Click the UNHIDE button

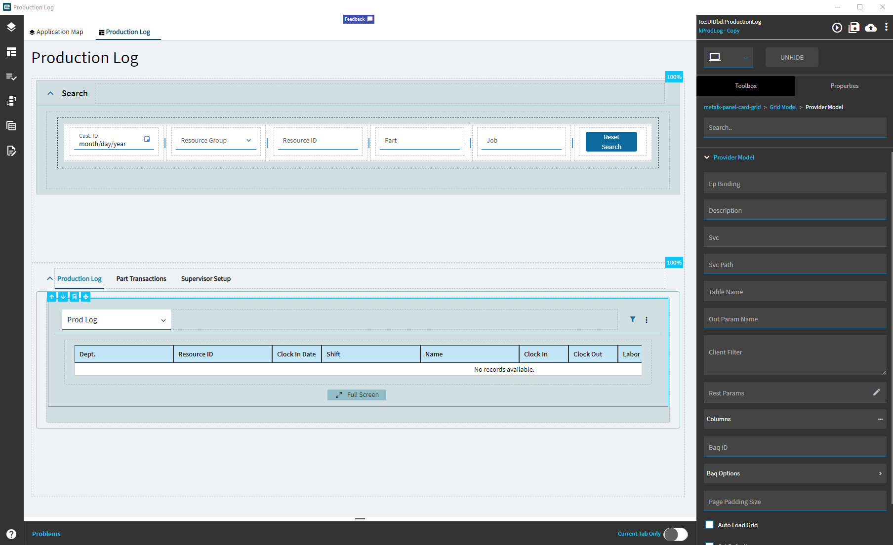[792, 58]
